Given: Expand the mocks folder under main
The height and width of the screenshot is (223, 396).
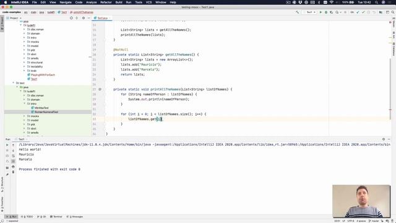Looking at the screenshot, I should [x=24, y=42].
